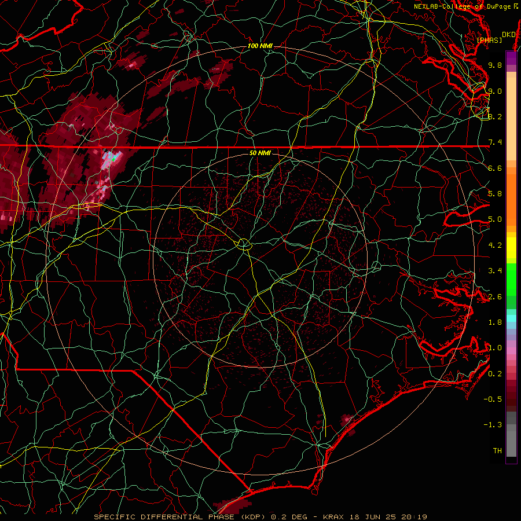The height and width of the screenshot is (521, 521).
Task: Click the SPECIFIC DIFFERENTIAL PHASE (KDP) caption
Action: (x=181, y=517)
